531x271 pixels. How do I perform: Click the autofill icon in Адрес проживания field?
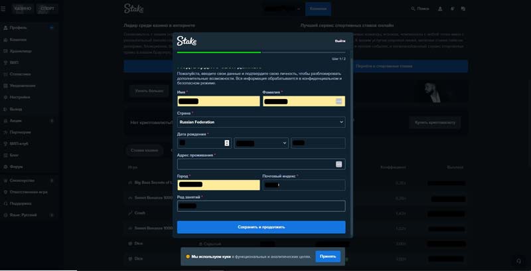339,164
